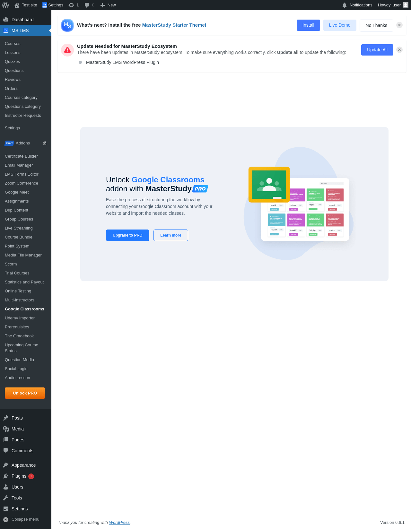Click the Tools wrench icon
This screenshot has height=529, width=411.
tap(6, 498)
